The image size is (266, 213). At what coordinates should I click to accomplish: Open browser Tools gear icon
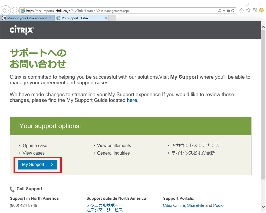click(x=255, y=11)
